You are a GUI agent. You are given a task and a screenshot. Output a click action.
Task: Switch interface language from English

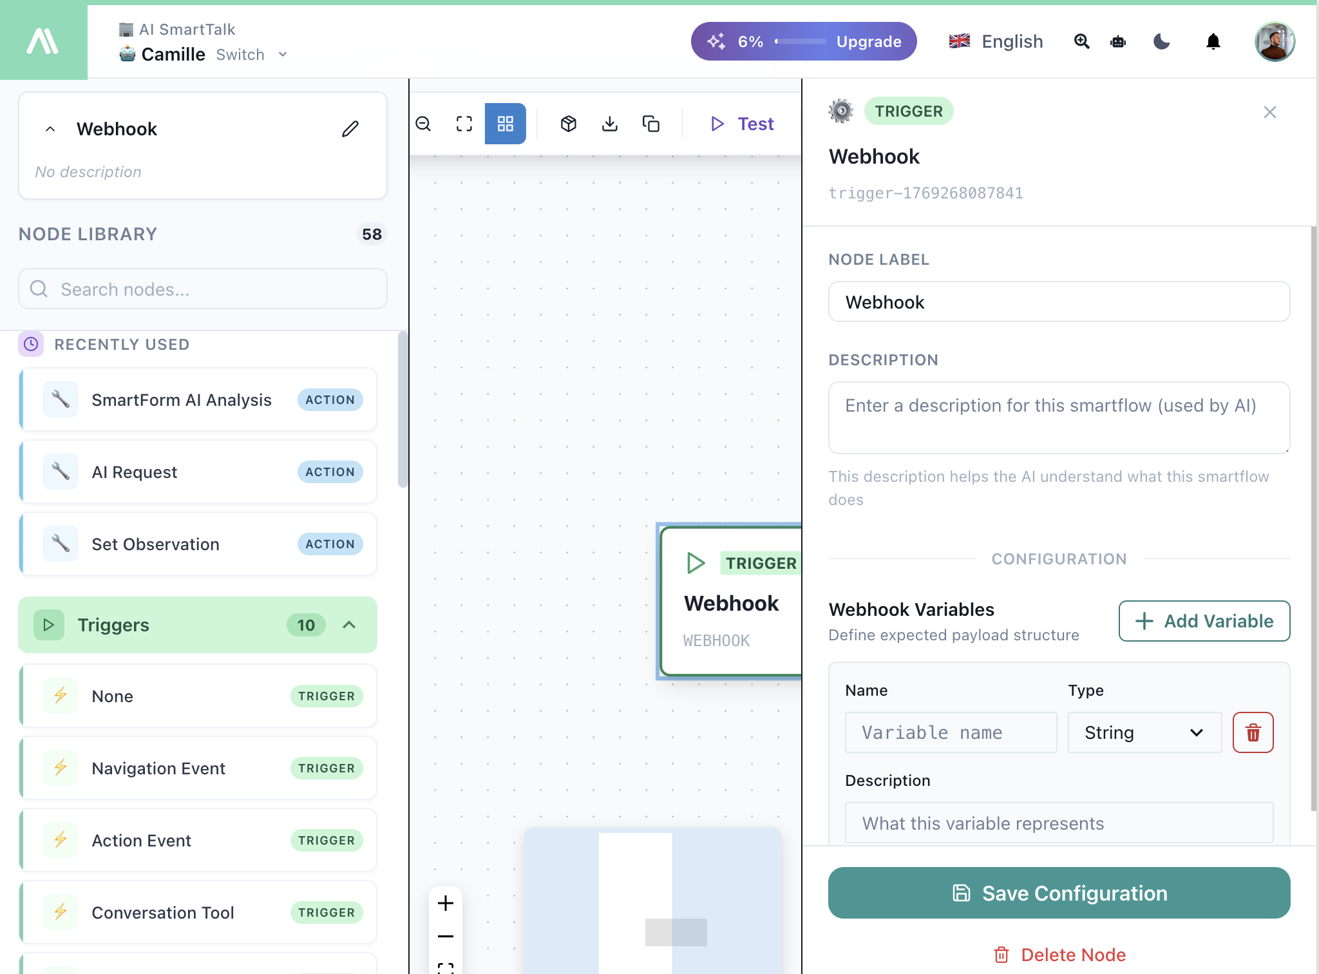994,41
